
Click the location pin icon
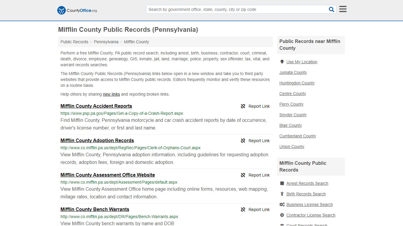[282, 62]
